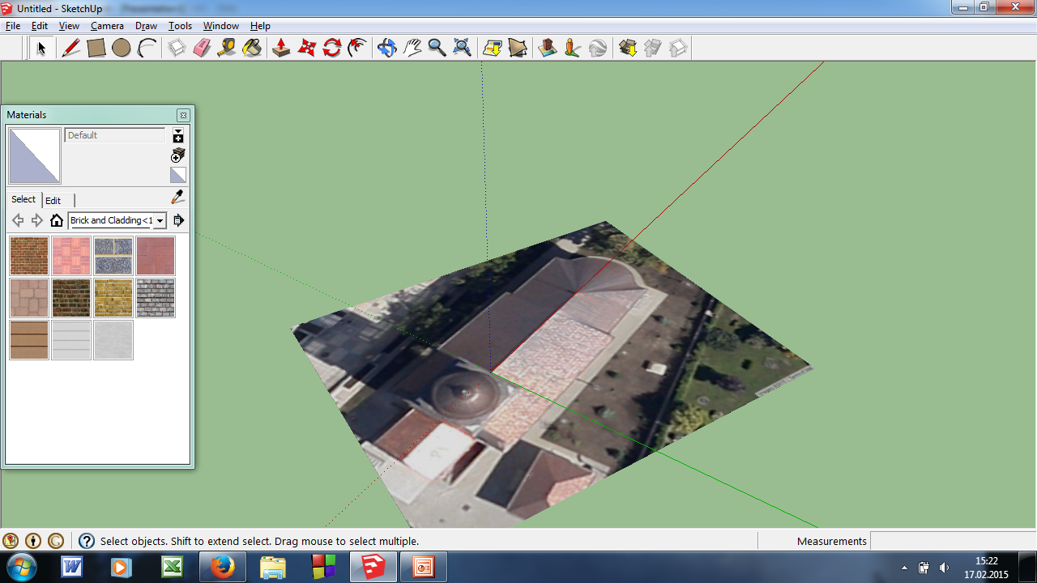This screenshot has height=583, width=1037.
Task: Click the Zoom Extents icon
Action: pos(462,49)
